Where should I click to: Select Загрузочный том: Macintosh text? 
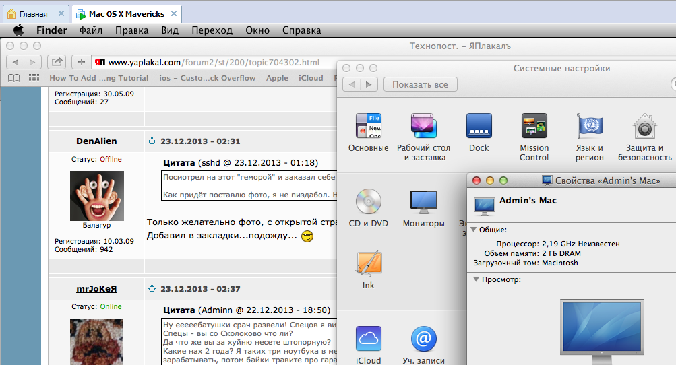coord(526,263)
